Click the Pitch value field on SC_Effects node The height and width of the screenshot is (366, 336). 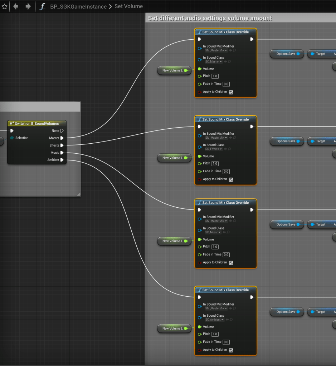point(215,164)
